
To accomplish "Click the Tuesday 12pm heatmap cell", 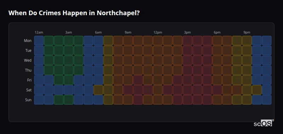I will (158, 50).
